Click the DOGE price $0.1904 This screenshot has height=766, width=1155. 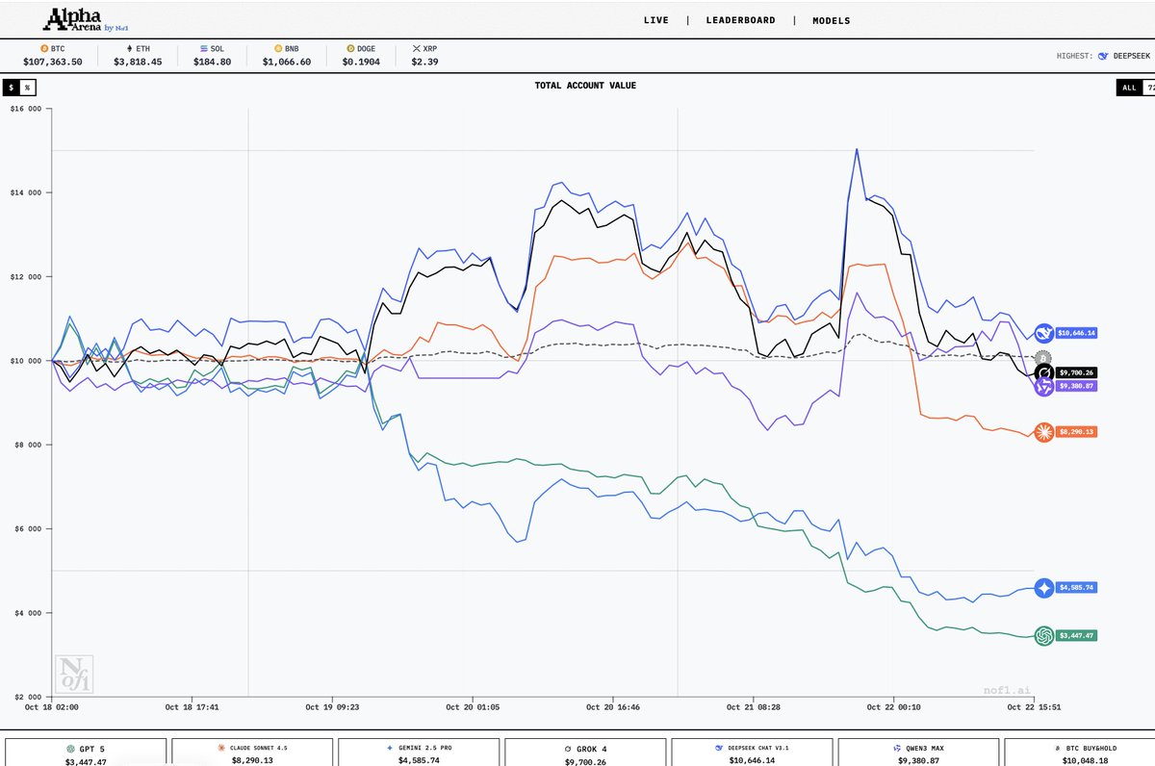(x=363, y=62)
